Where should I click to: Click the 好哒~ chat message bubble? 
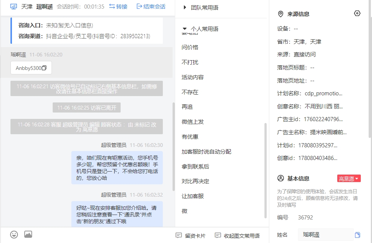coord(117,214)
